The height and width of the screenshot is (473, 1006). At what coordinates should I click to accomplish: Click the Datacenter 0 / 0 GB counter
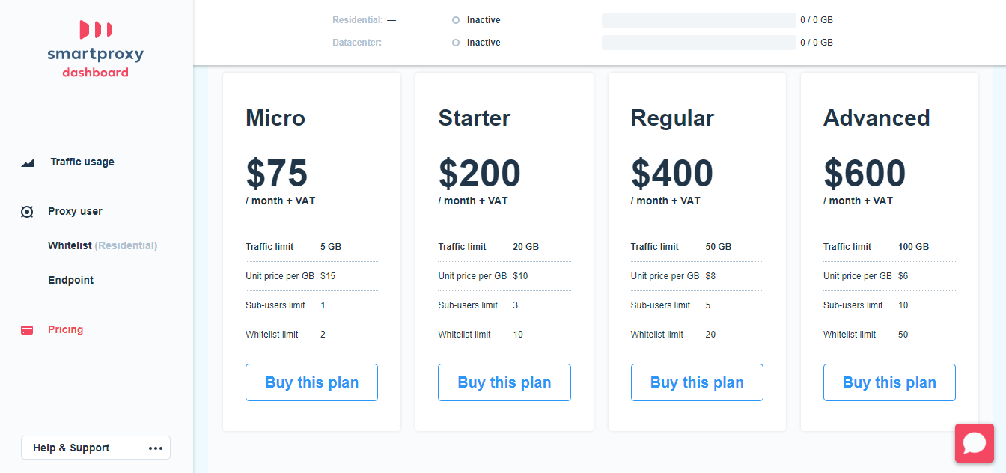815,42
